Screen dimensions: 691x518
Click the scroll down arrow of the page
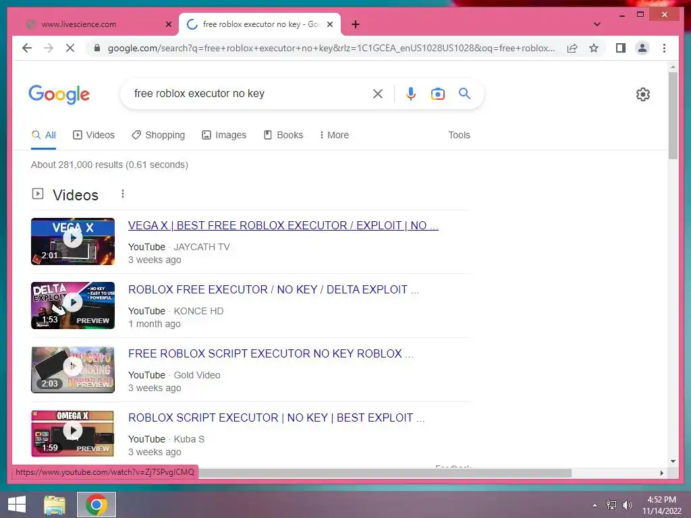[x=673, y=461]
